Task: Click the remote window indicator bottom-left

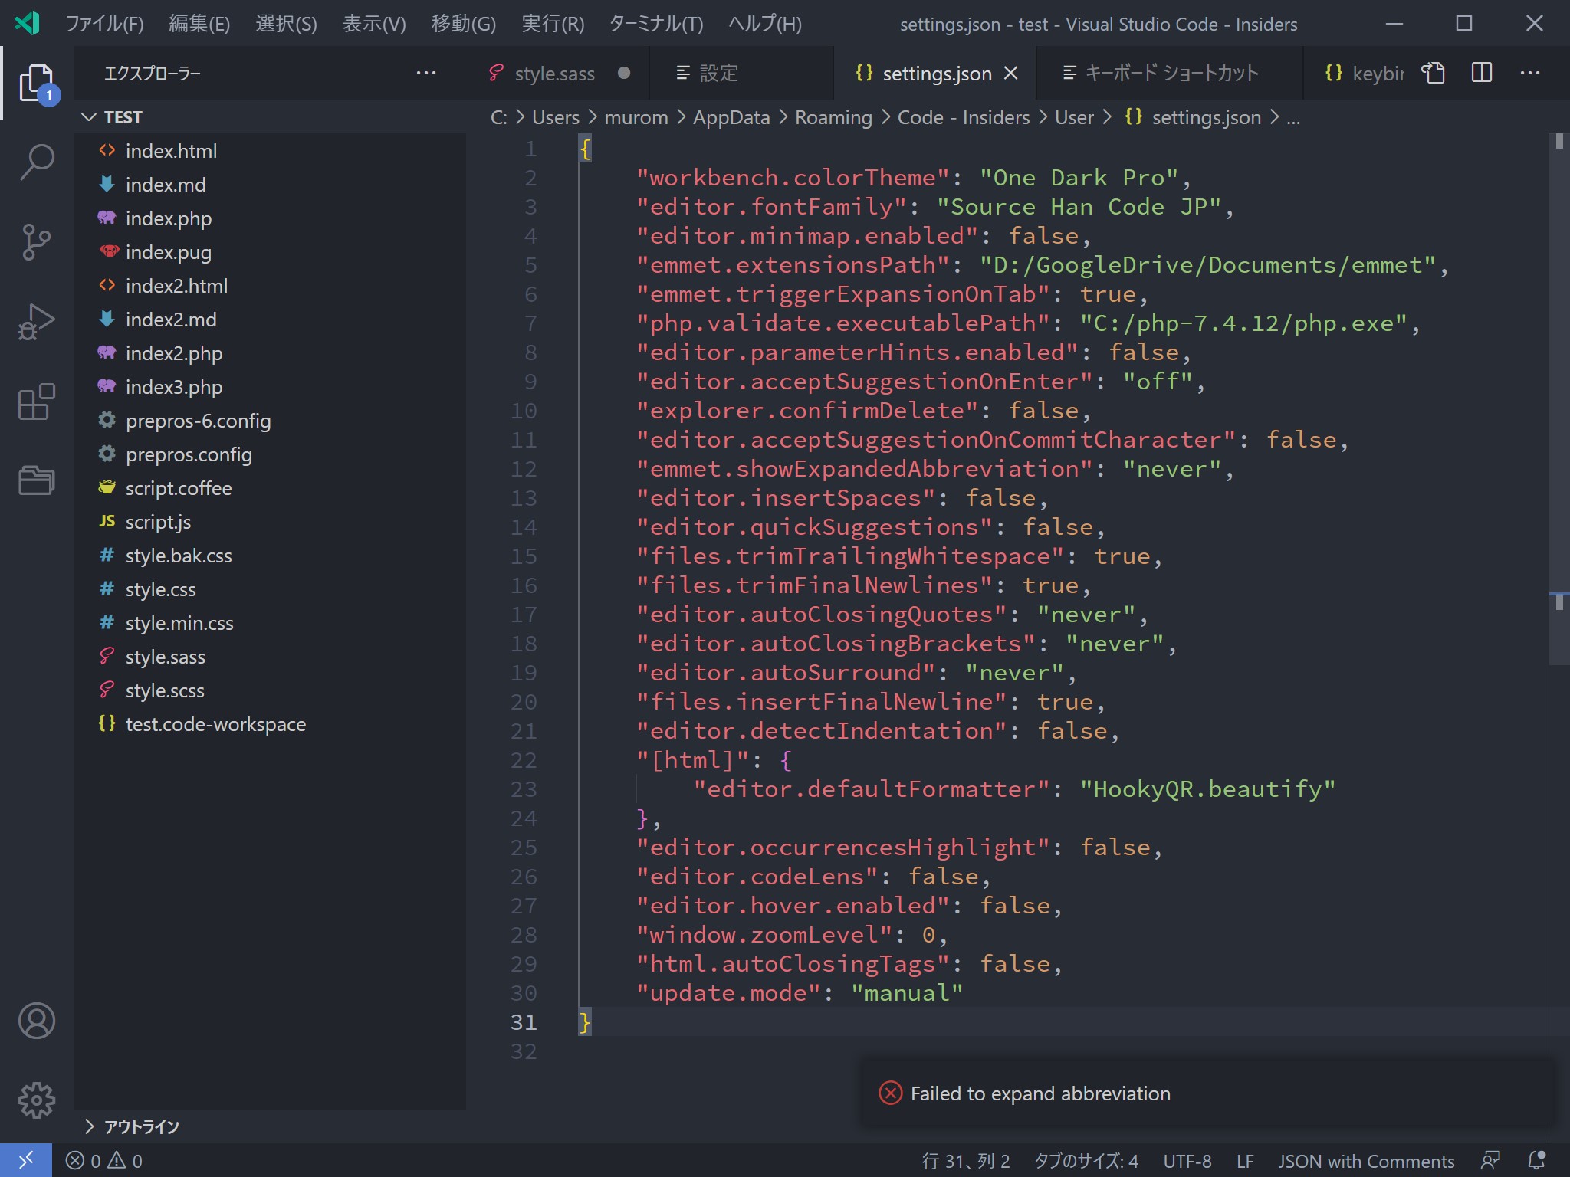Action: (x=26, y=1159)
